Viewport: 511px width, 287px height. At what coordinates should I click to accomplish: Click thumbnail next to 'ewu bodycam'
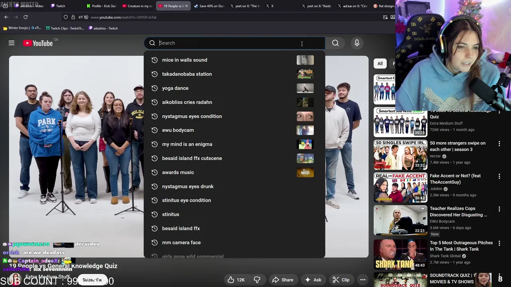(x=305, y=130)
